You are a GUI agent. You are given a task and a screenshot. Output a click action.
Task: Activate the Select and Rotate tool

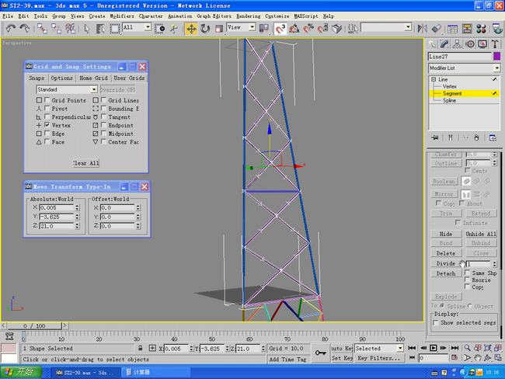tap(205, 29)
